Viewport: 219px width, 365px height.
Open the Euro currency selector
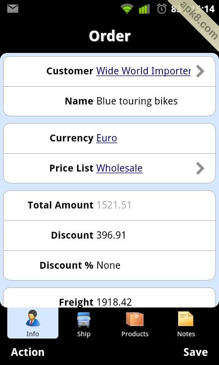tap(107, 138)
